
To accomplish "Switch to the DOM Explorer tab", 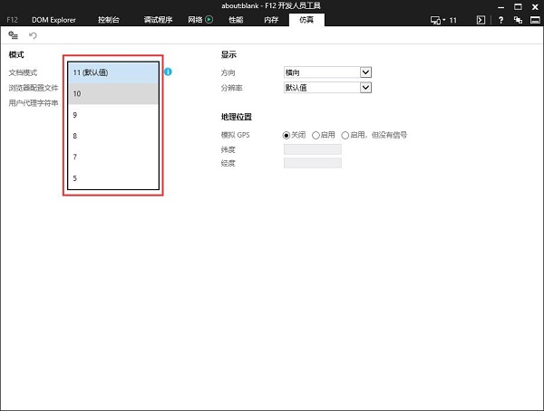I will coord(53,20).
